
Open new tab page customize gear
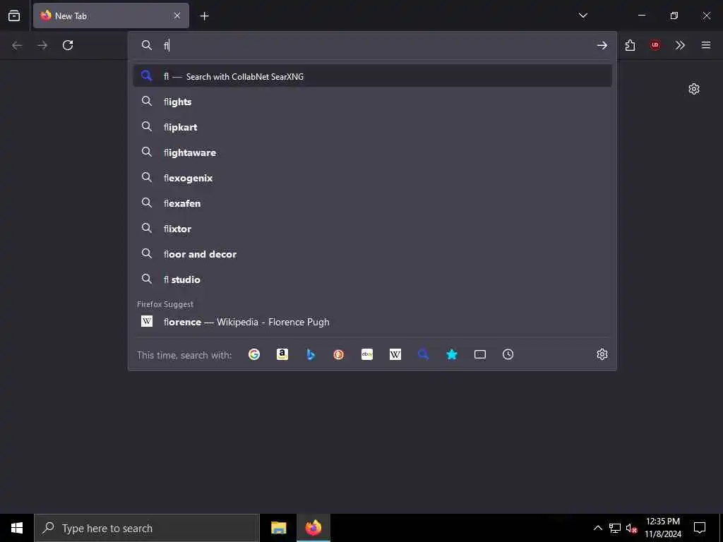694,89
